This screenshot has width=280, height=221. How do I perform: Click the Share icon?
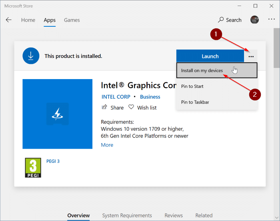click(104, 107)
